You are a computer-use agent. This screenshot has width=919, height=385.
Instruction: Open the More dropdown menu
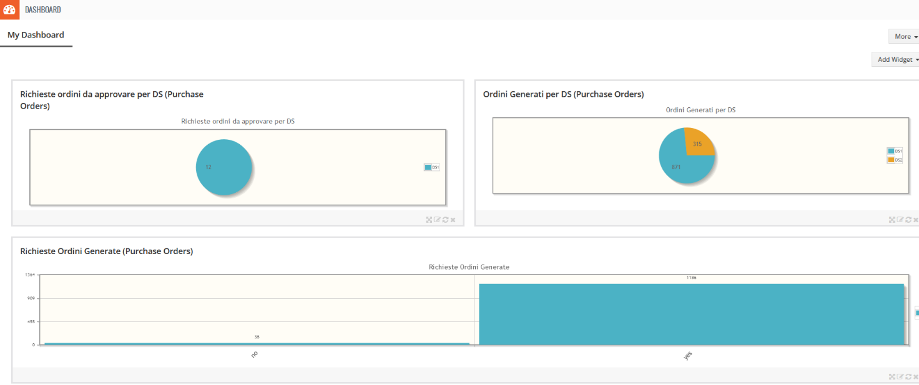point(905,36)
